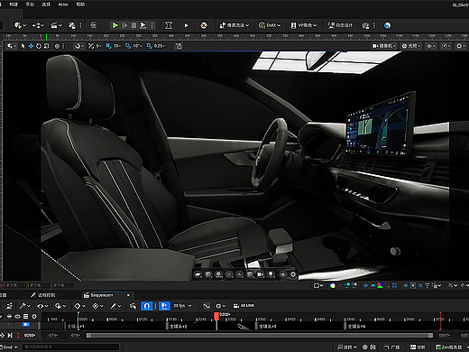Click the RGB color channels icon below viewport
469x352 pixels.
pos(380,285)
